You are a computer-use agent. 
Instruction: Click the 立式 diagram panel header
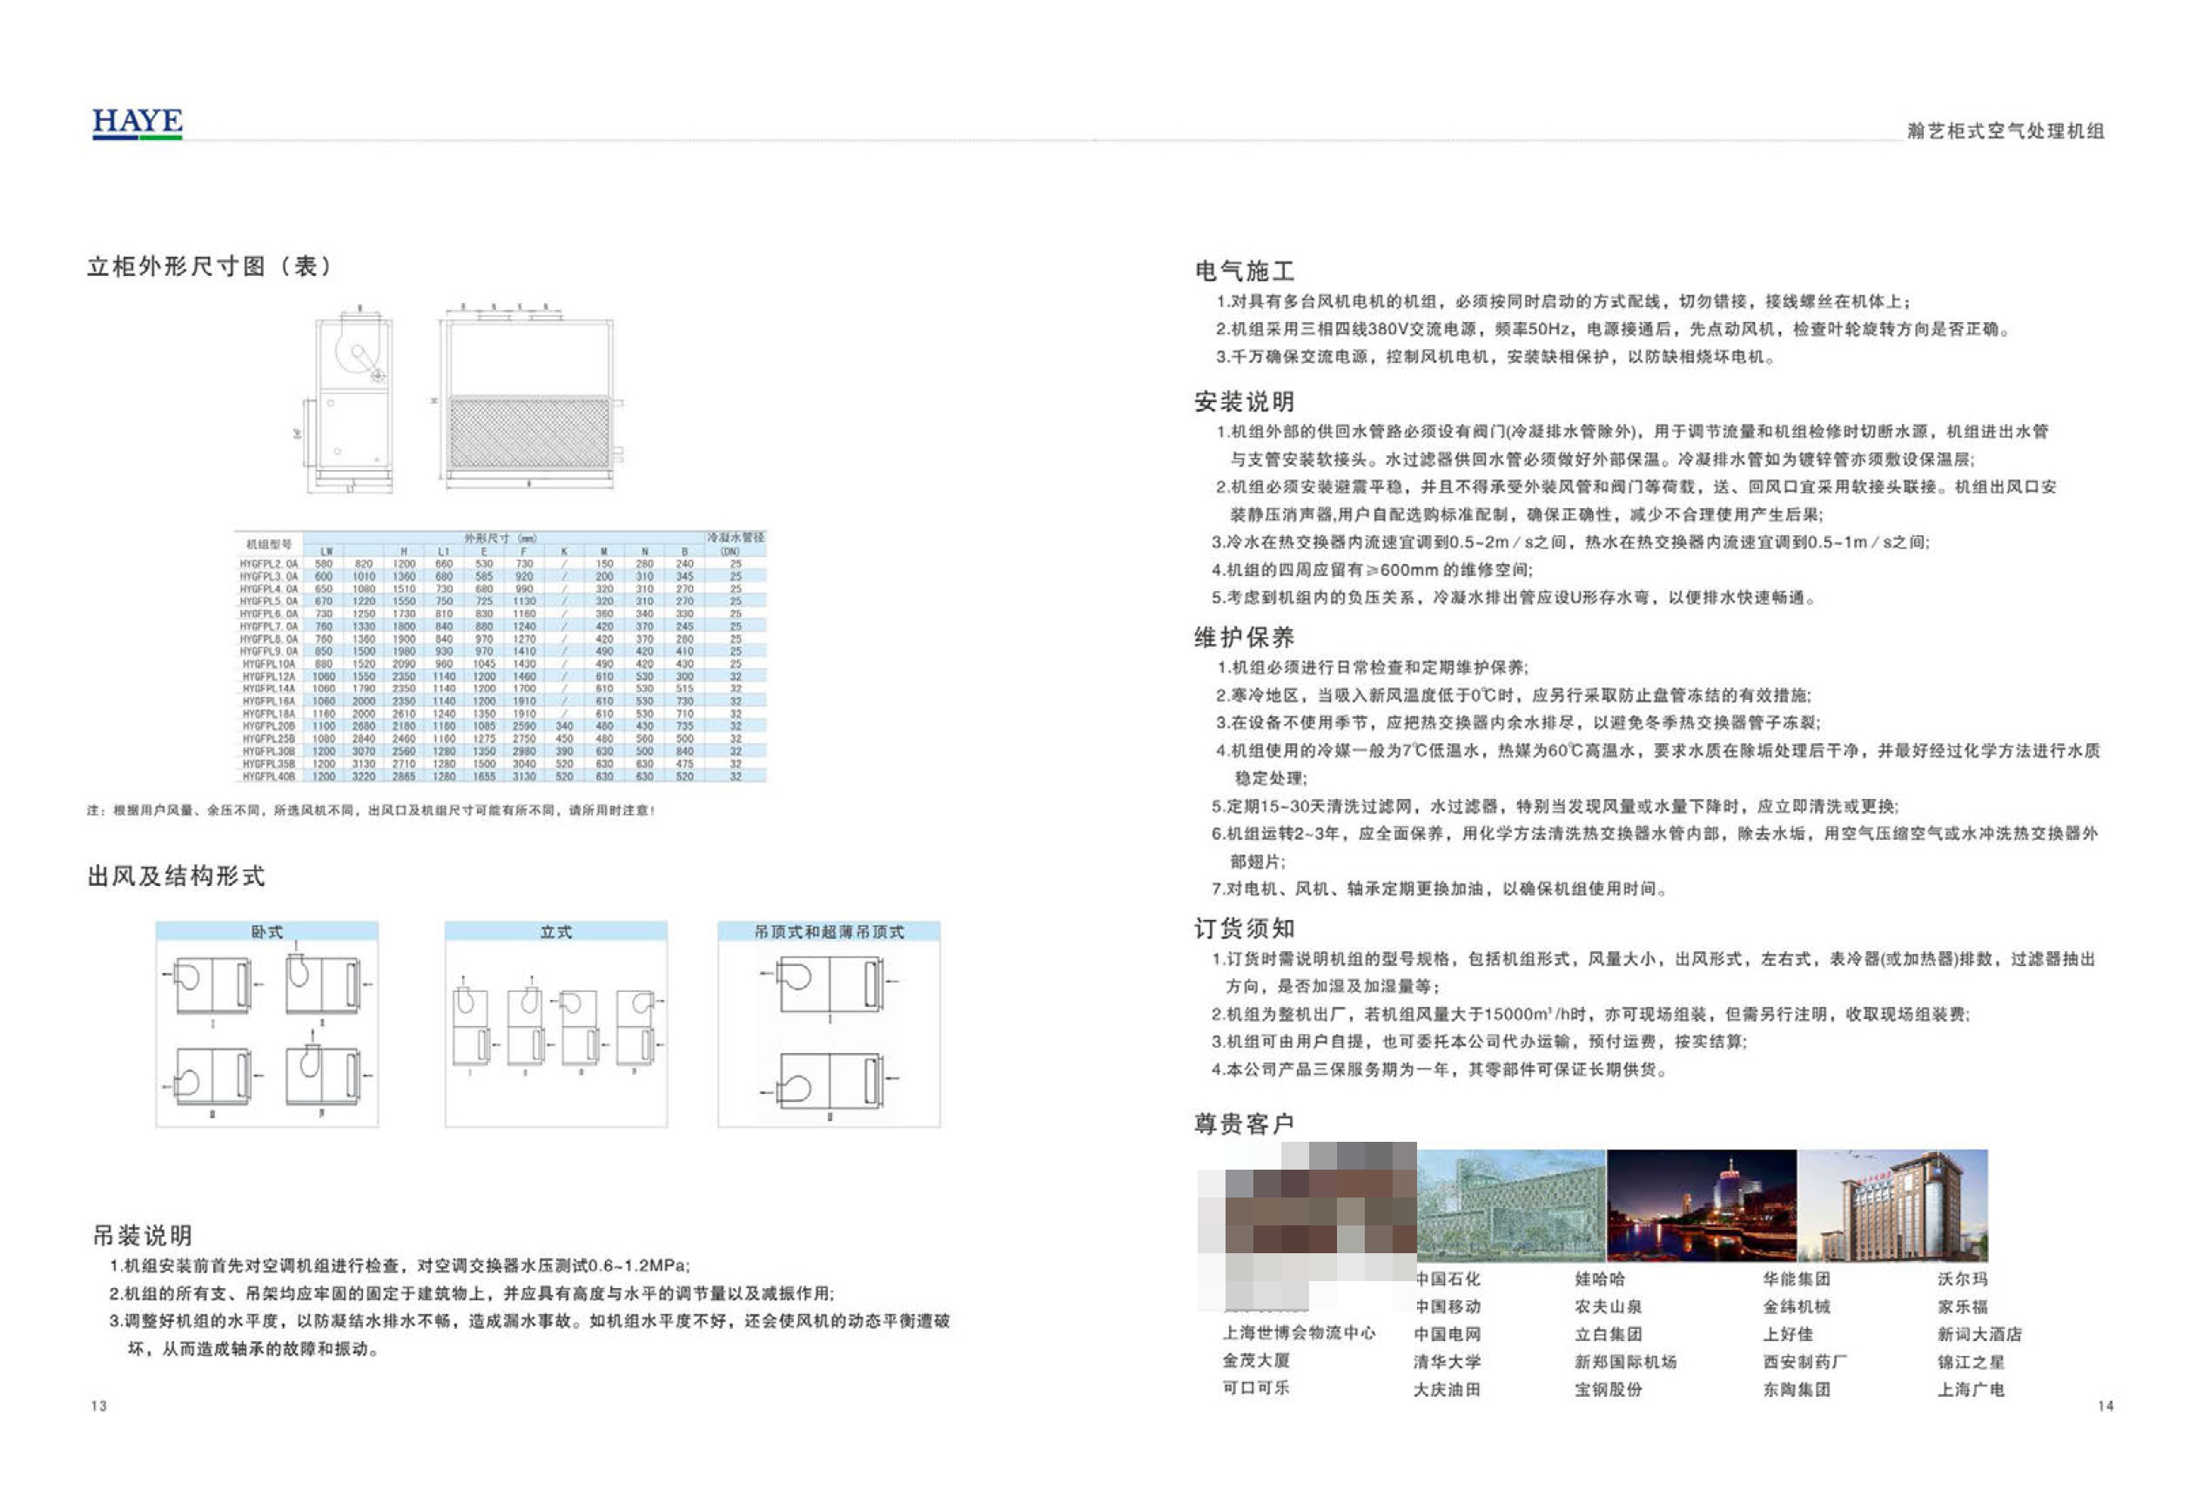556,932
